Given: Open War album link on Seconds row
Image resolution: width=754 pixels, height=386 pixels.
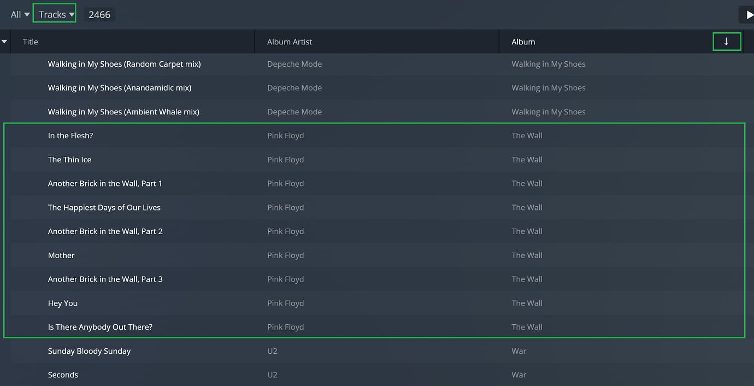Looking at the screenshot, I should pos(519,375).
